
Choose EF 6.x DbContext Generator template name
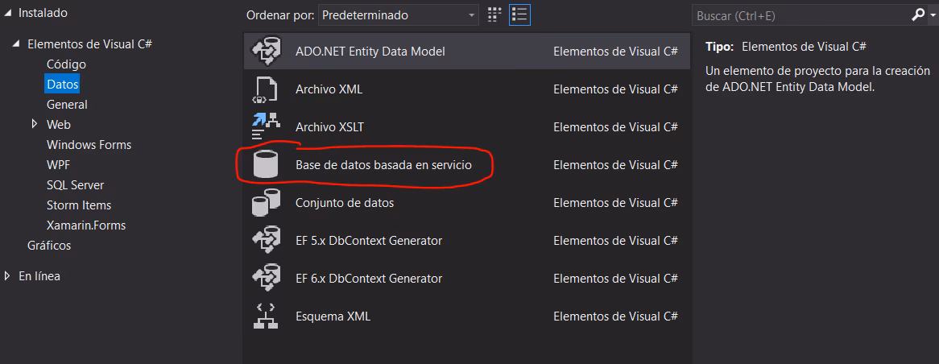pyautogui.click(x=369, y=279)
